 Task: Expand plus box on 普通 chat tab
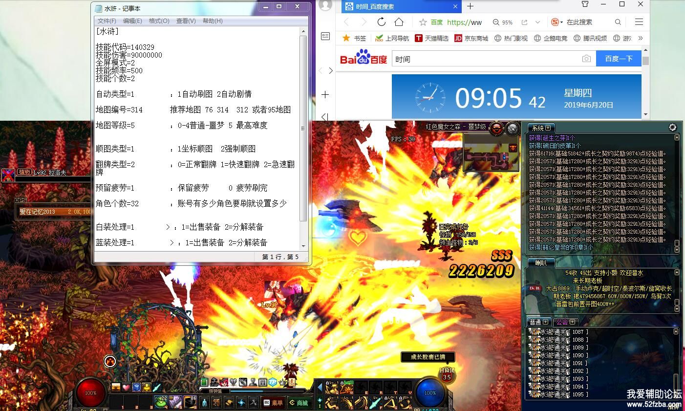coord(546,322)
